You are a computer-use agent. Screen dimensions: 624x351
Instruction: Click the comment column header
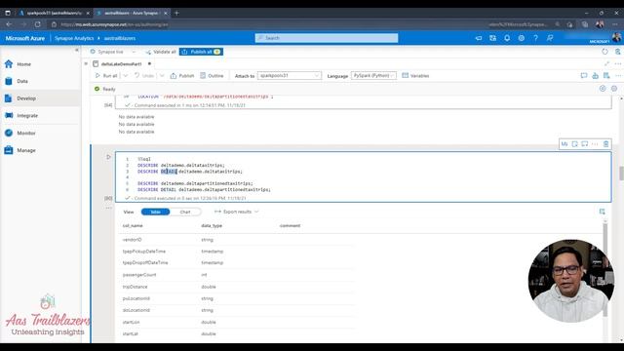(291, 225)
